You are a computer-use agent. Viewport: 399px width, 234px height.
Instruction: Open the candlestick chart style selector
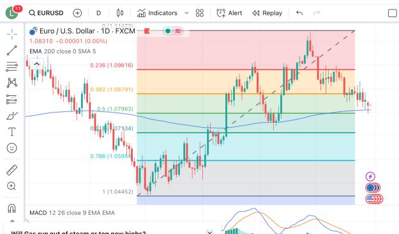(x=120, y=13)
